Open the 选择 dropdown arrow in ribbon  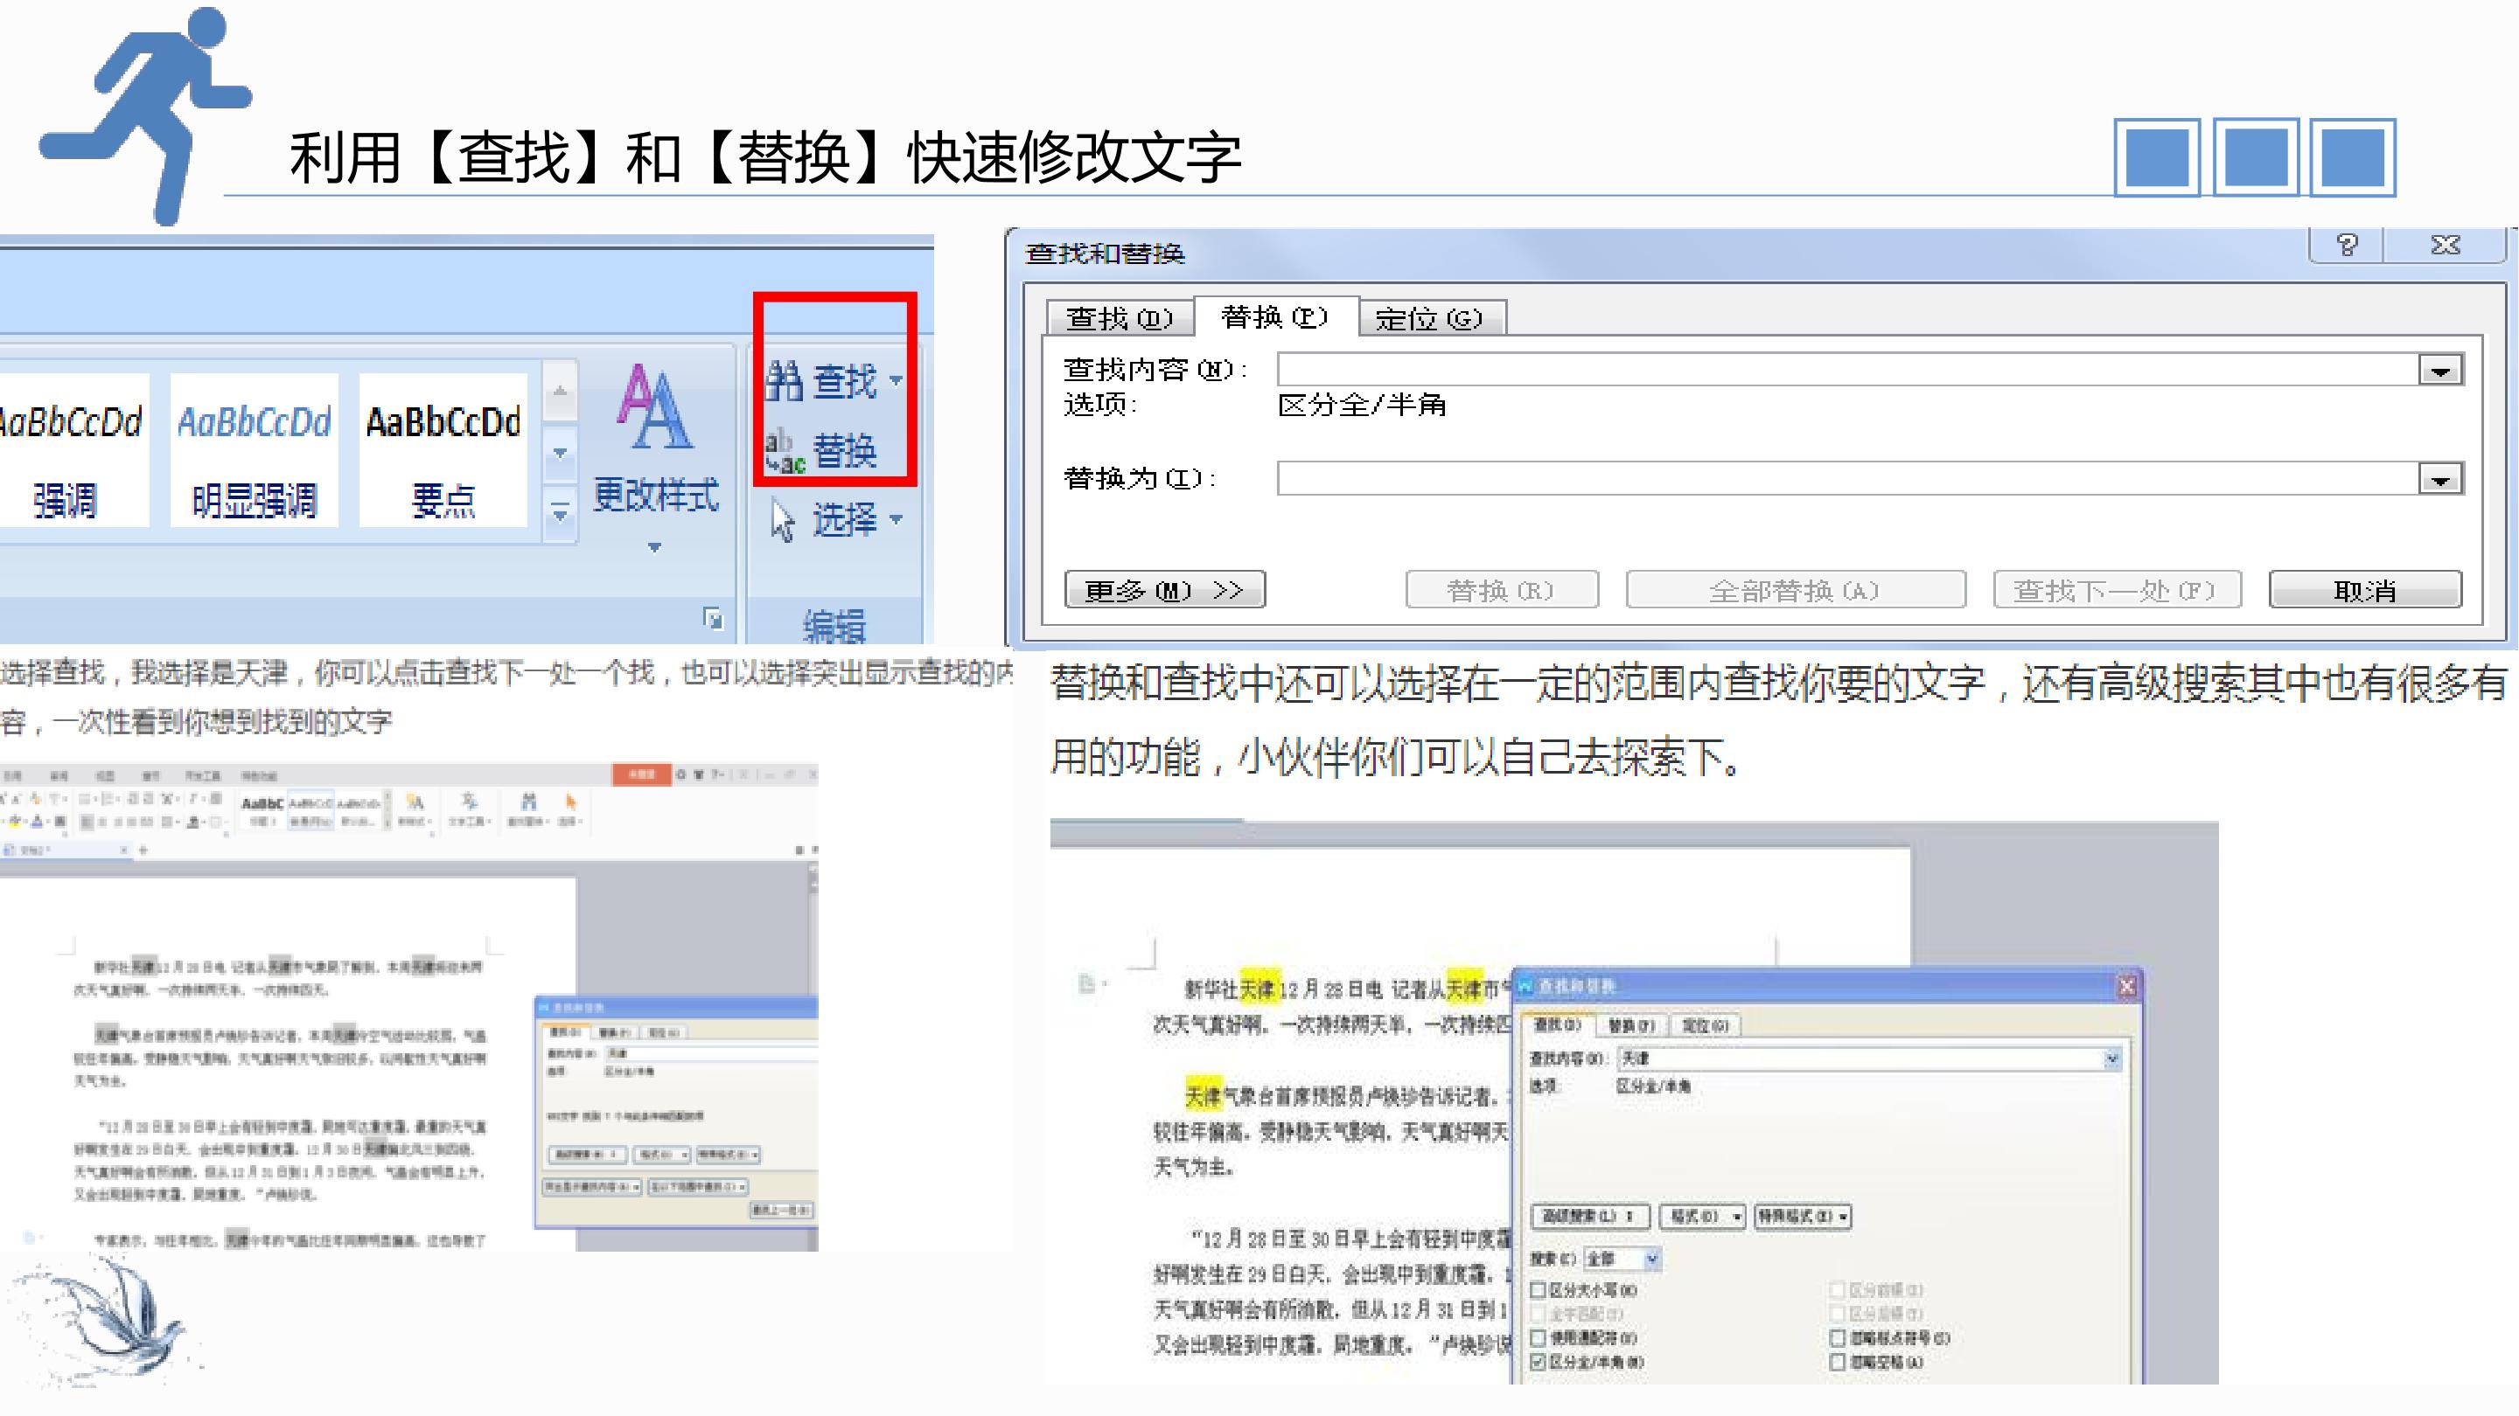(896, 520)
